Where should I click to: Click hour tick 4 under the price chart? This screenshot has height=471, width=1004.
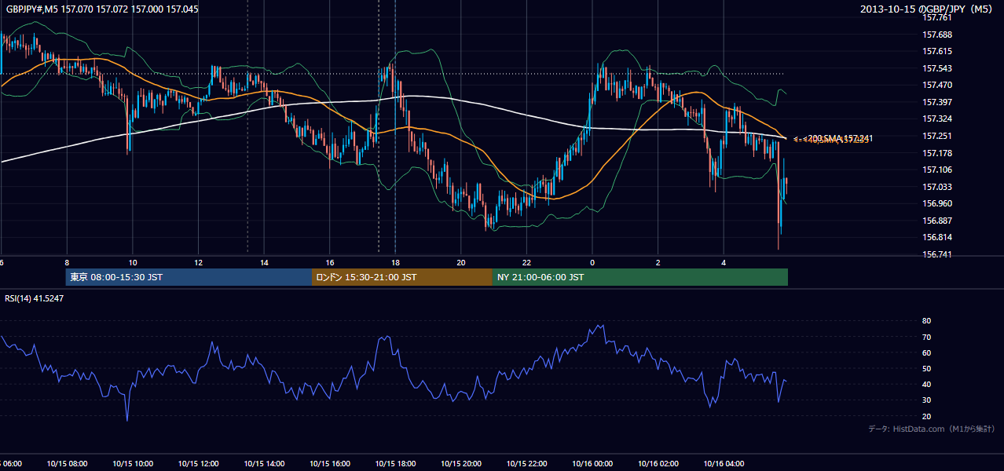point(724,262)
